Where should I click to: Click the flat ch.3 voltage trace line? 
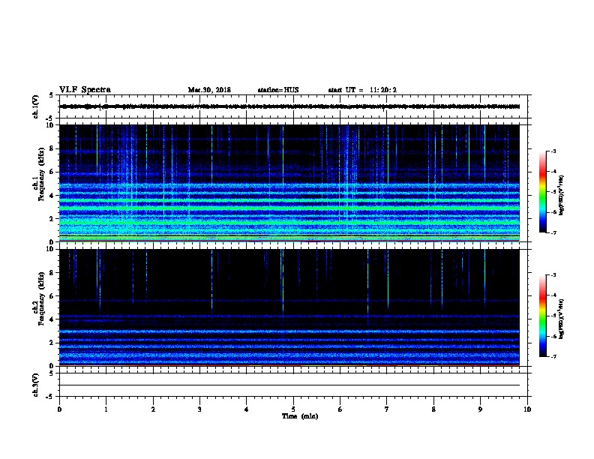(289, 385)
